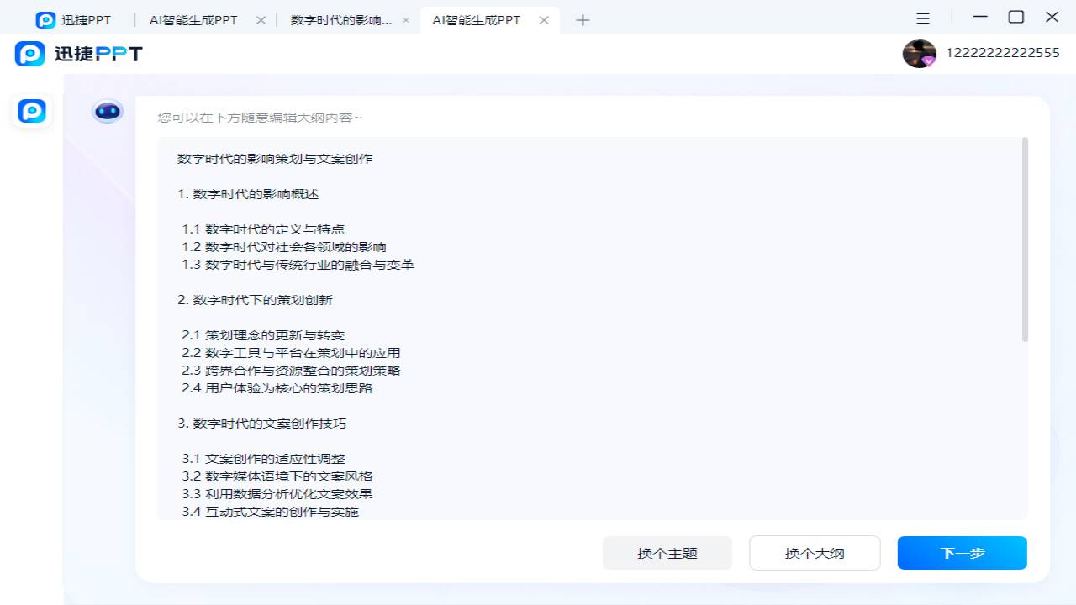Click section heading 2. 数字时代下的策划创新
1076x605 pixels.
[256, 299]
